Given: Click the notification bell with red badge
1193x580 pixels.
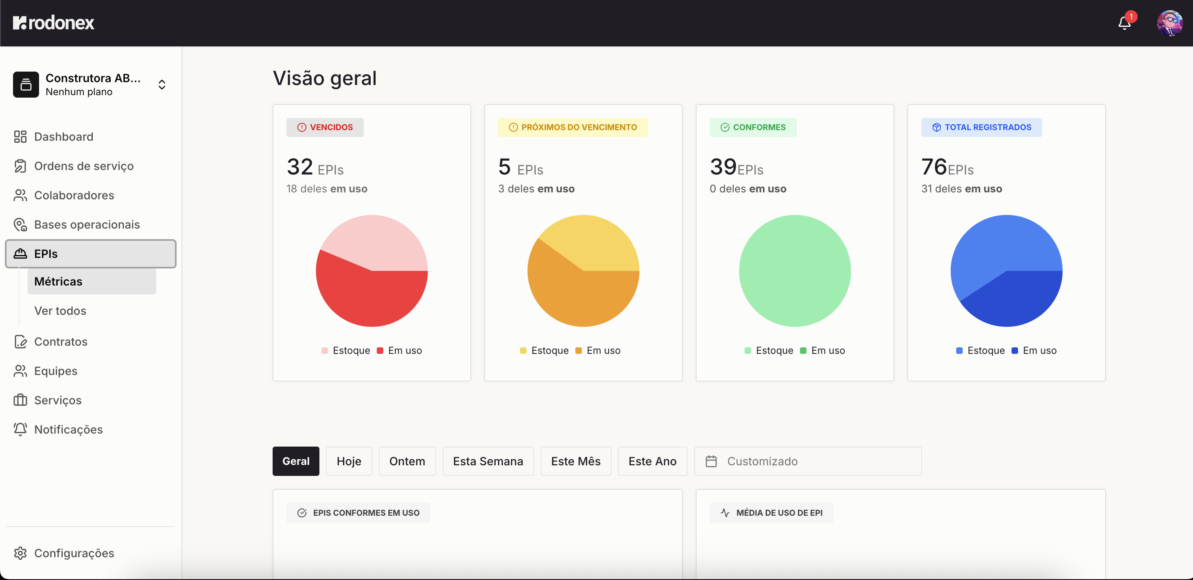Looking at the screenshot, I should point(1125,23).
